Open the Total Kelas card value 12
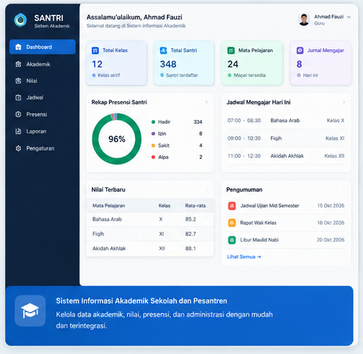Viewport: 363px width, 354px height. click(x=97, y=64)
